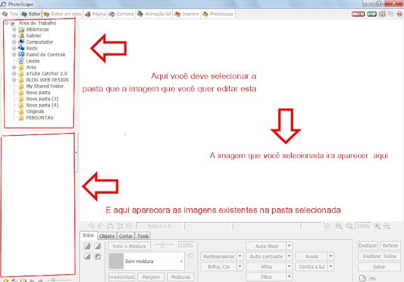Click the rotate clockwise icon
This screenshot has width=404, height=282.
coord(101,226)
